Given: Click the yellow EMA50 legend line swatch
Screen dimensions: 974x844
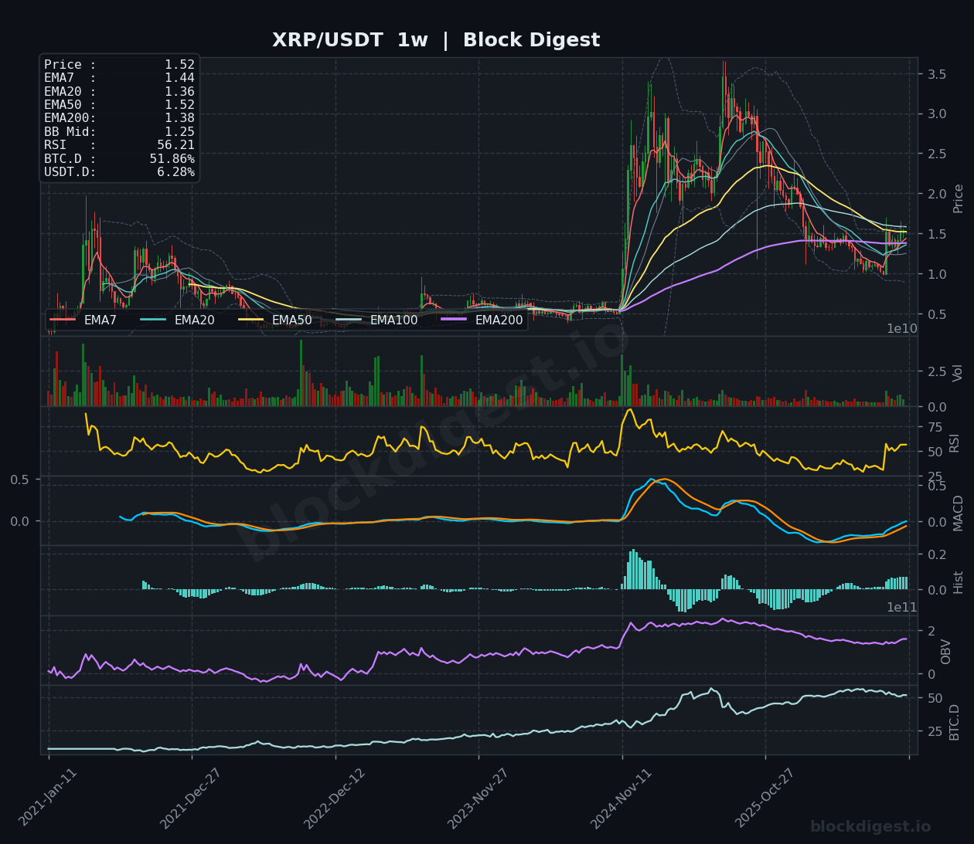Looking at the screenshot, I should (250, 320).
